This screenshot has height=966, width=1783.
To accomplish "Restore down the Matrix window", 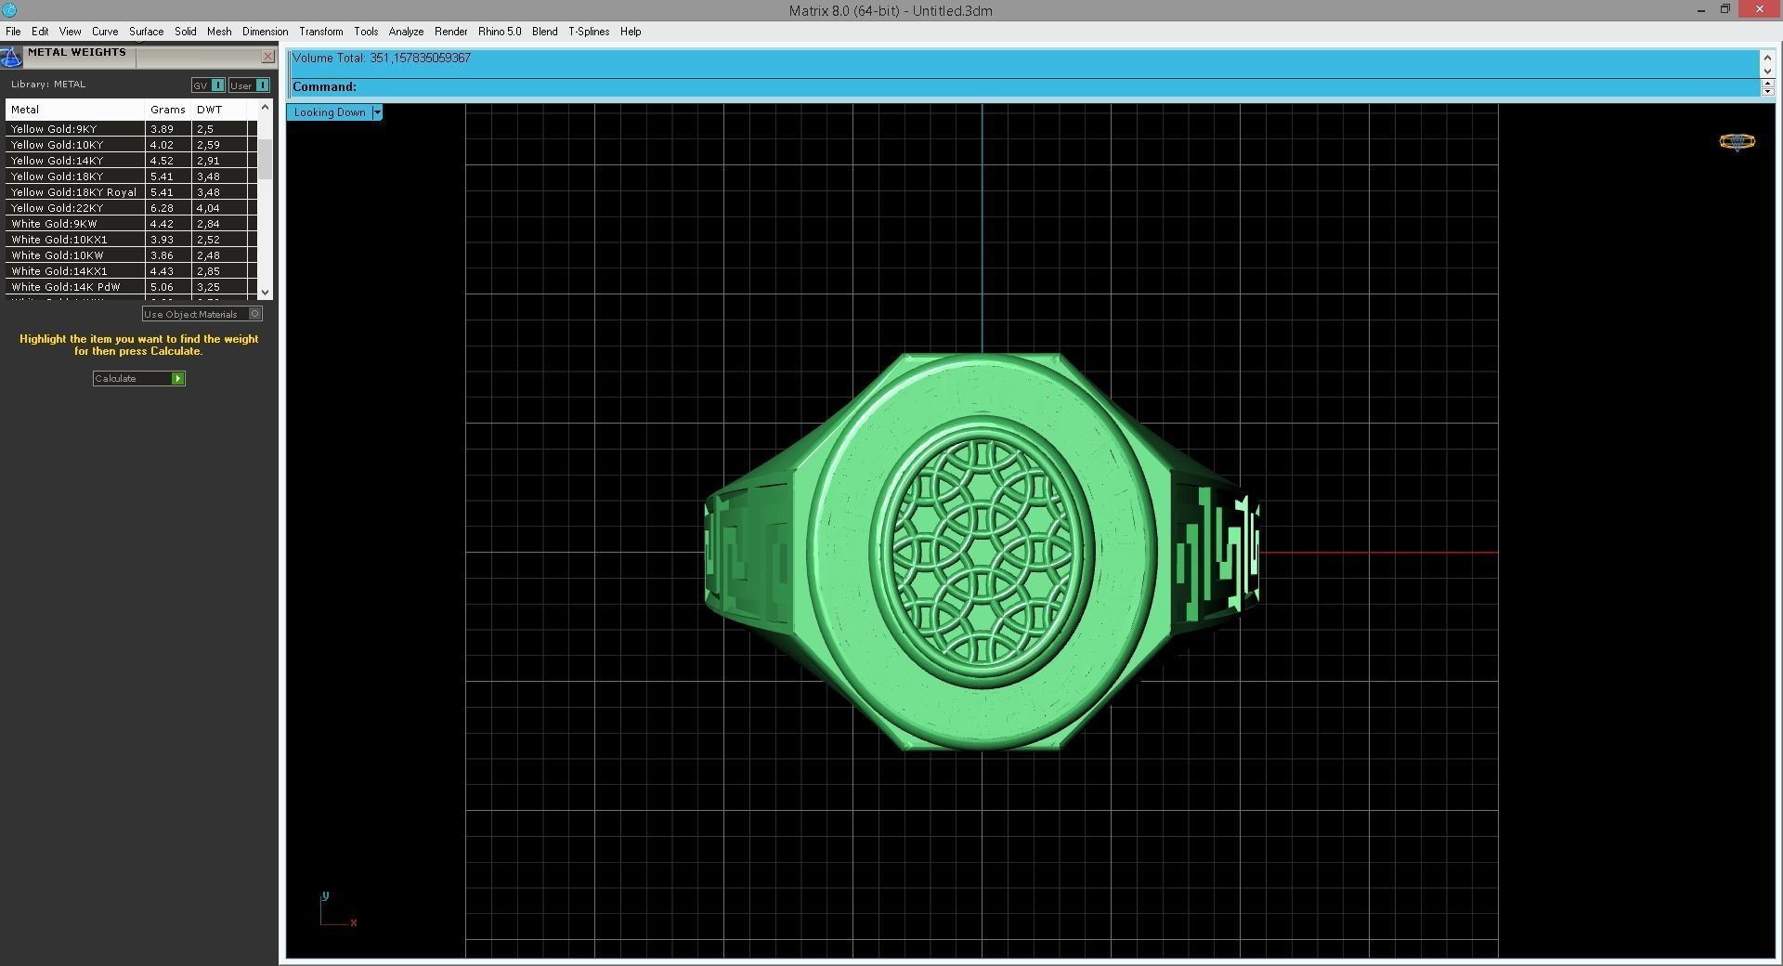I will (1724, 10).
